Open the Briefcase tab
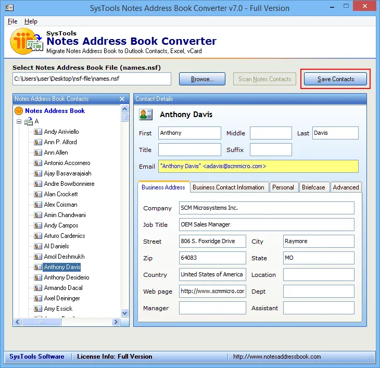Image resolution: width=380 pixels, height=368 pixels. pos(313,187)
